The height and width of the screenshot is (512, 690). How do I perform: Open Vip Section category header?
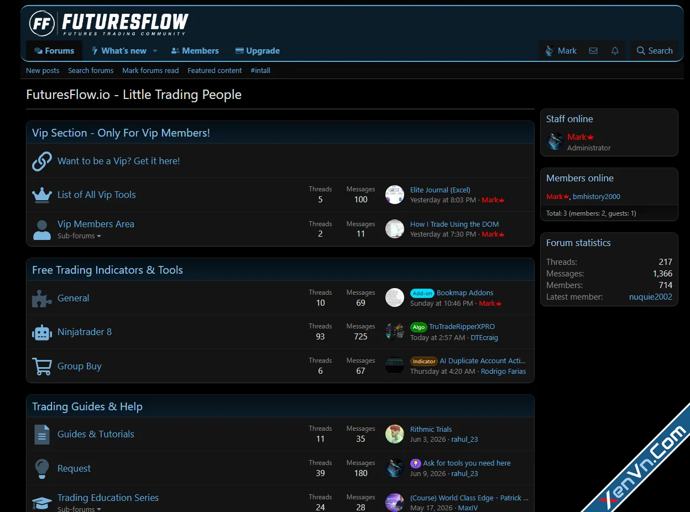click(121, 133)
